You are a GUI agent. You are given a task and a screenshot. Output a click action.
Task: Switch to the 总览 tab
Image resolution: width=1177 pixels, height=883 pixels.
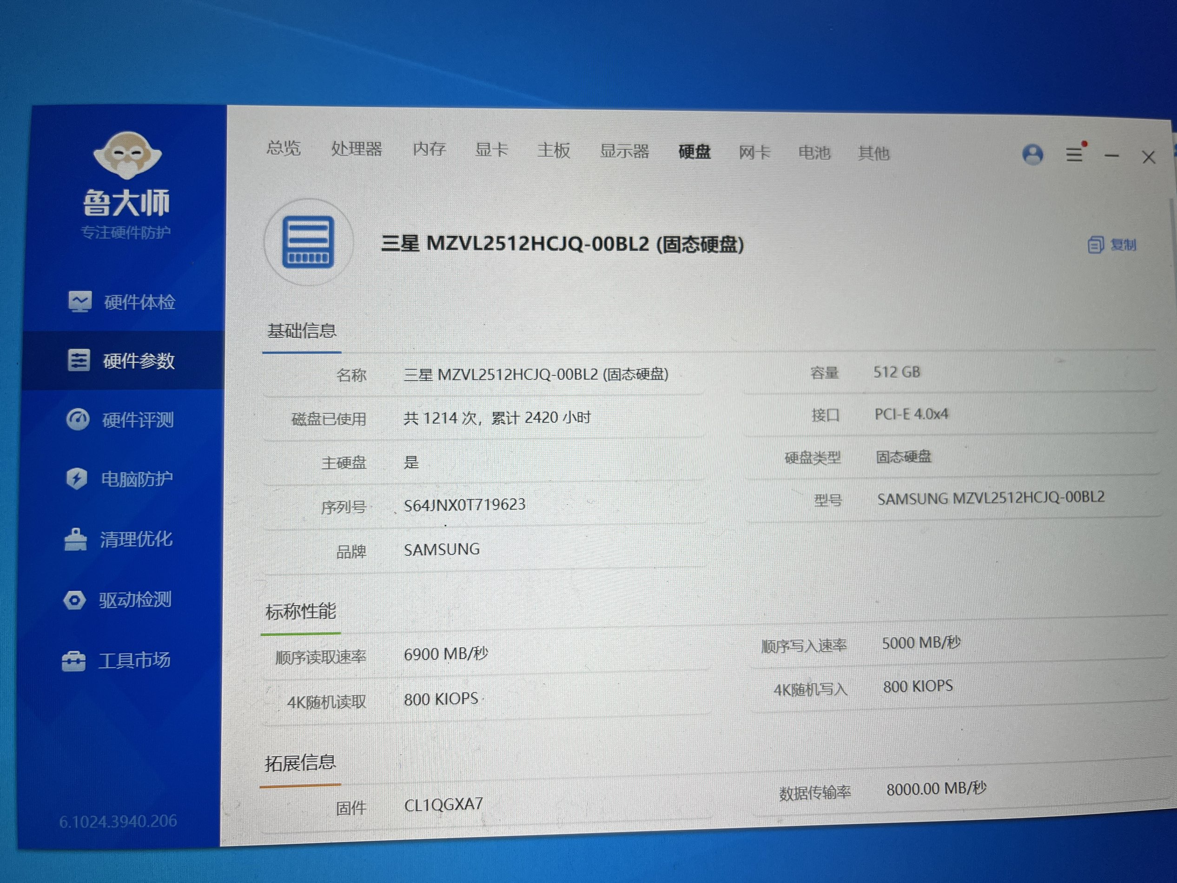click(x=284, y=147)
